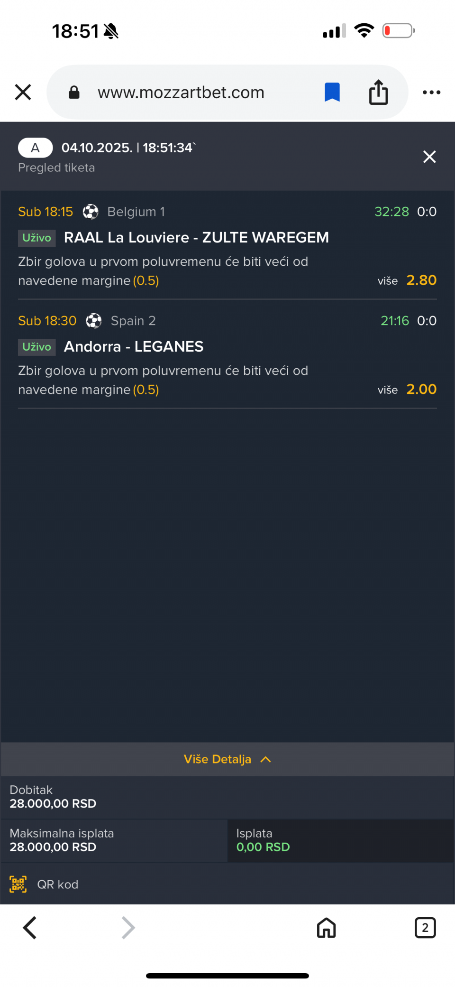Go back with the browser back arrow
Image resolution: width=455 pixels, height=987 pixels.
[29, 928]
